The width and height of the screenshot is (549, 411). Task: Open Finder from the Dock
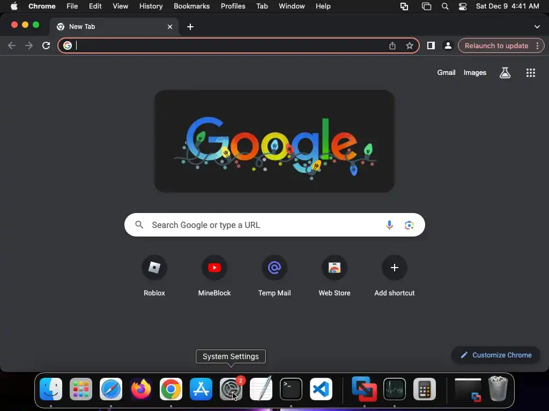coord(51,389)
